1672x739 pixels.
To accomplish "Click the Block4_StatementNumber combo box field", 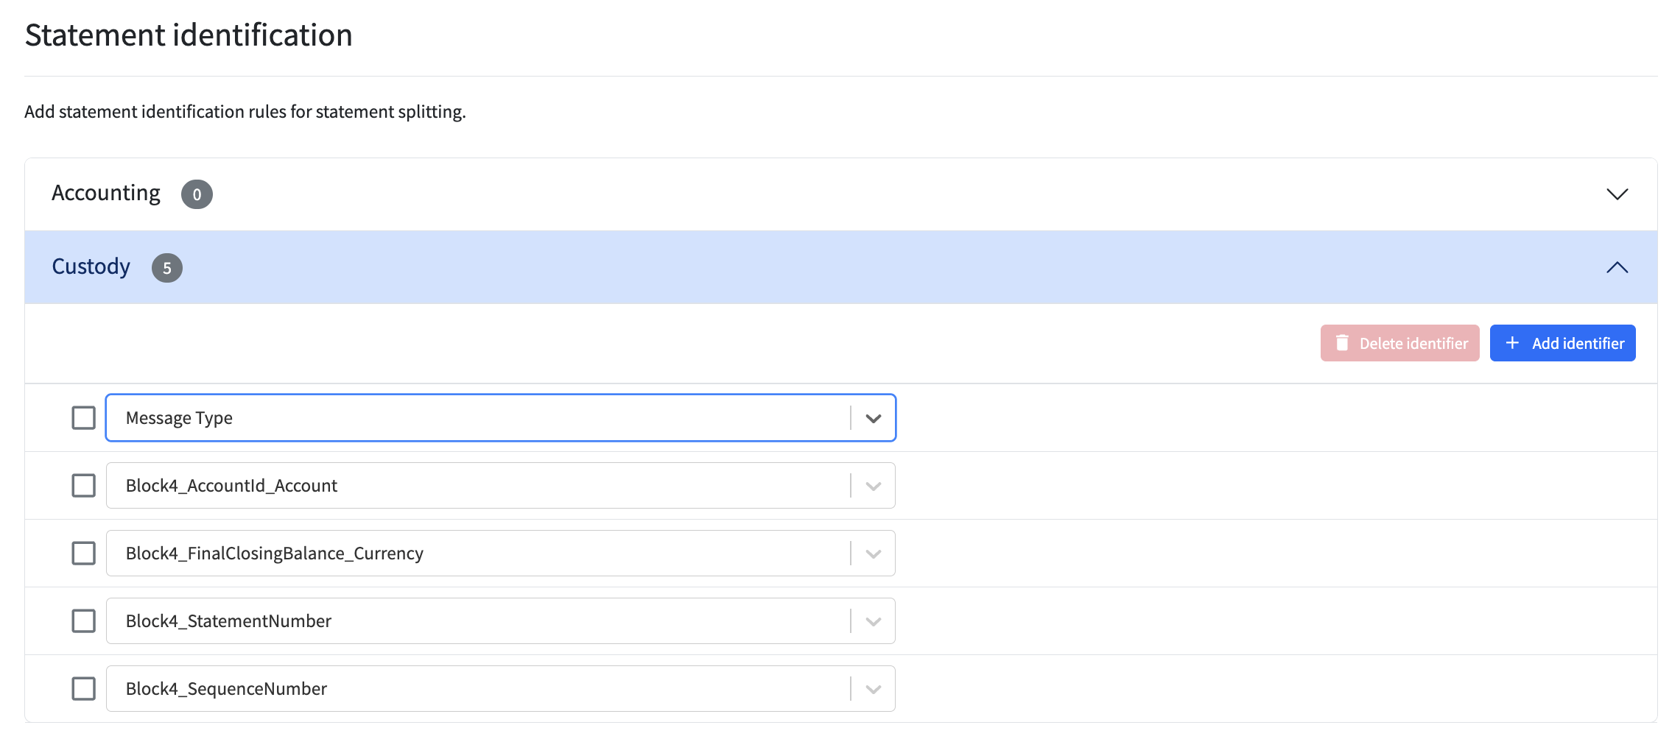I will tap(501, 621).
